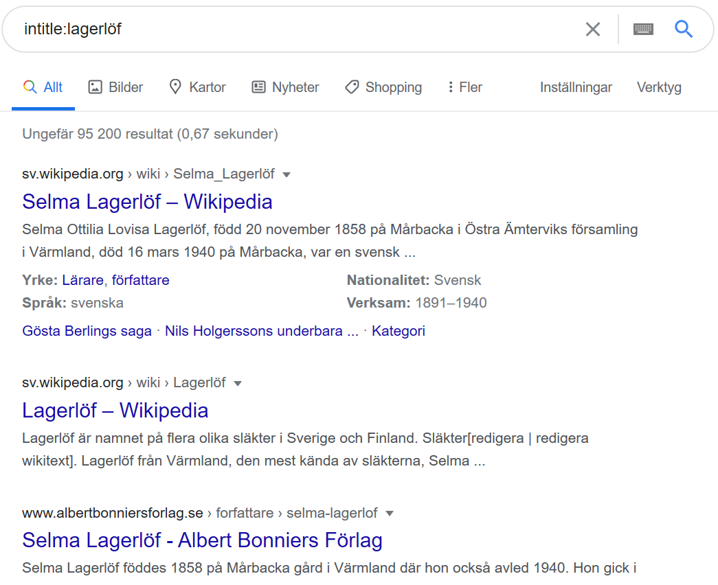
Task: Click the Kartor map pin icon
Action: [175, 87]
